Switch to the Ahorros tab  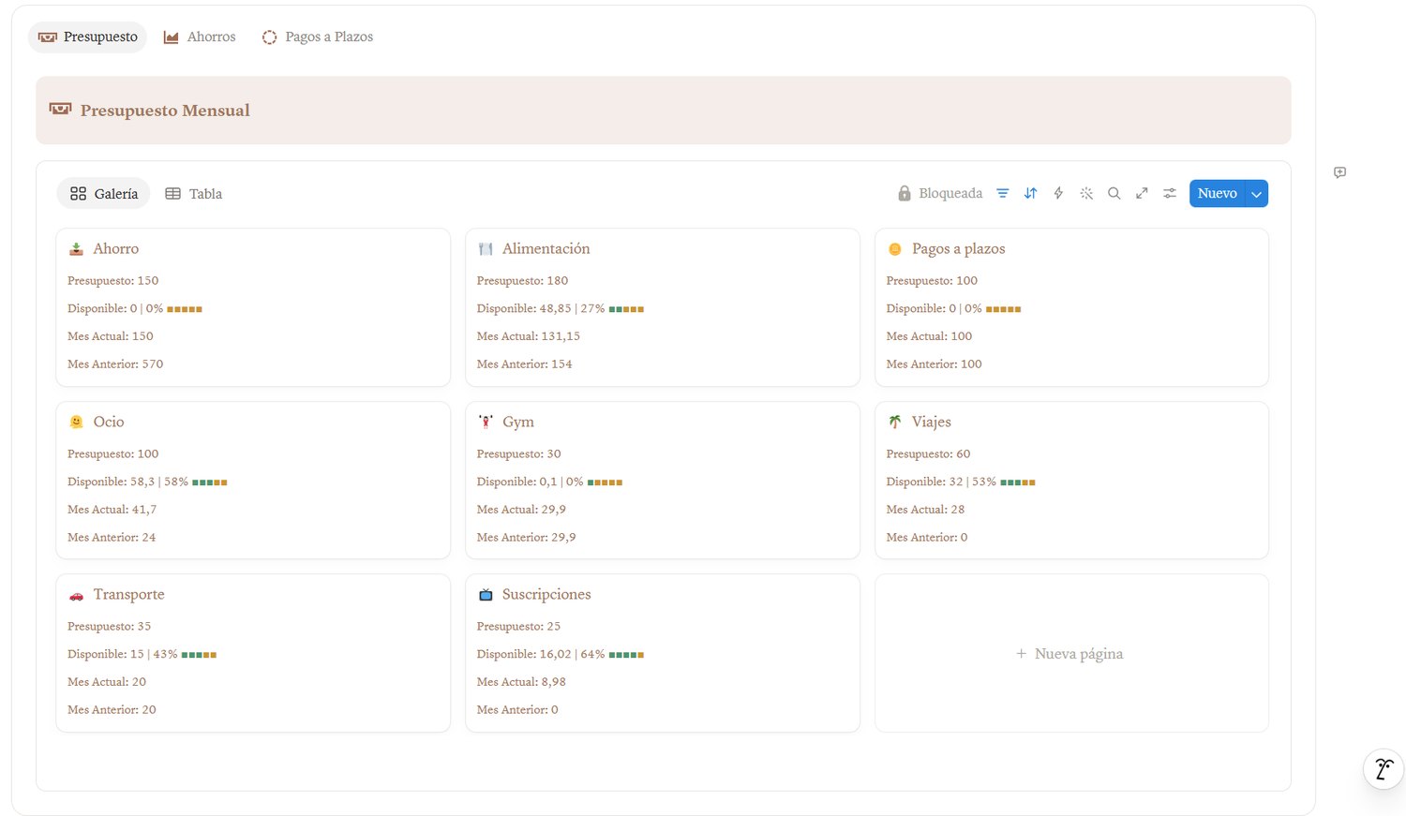tap(200, 37)
